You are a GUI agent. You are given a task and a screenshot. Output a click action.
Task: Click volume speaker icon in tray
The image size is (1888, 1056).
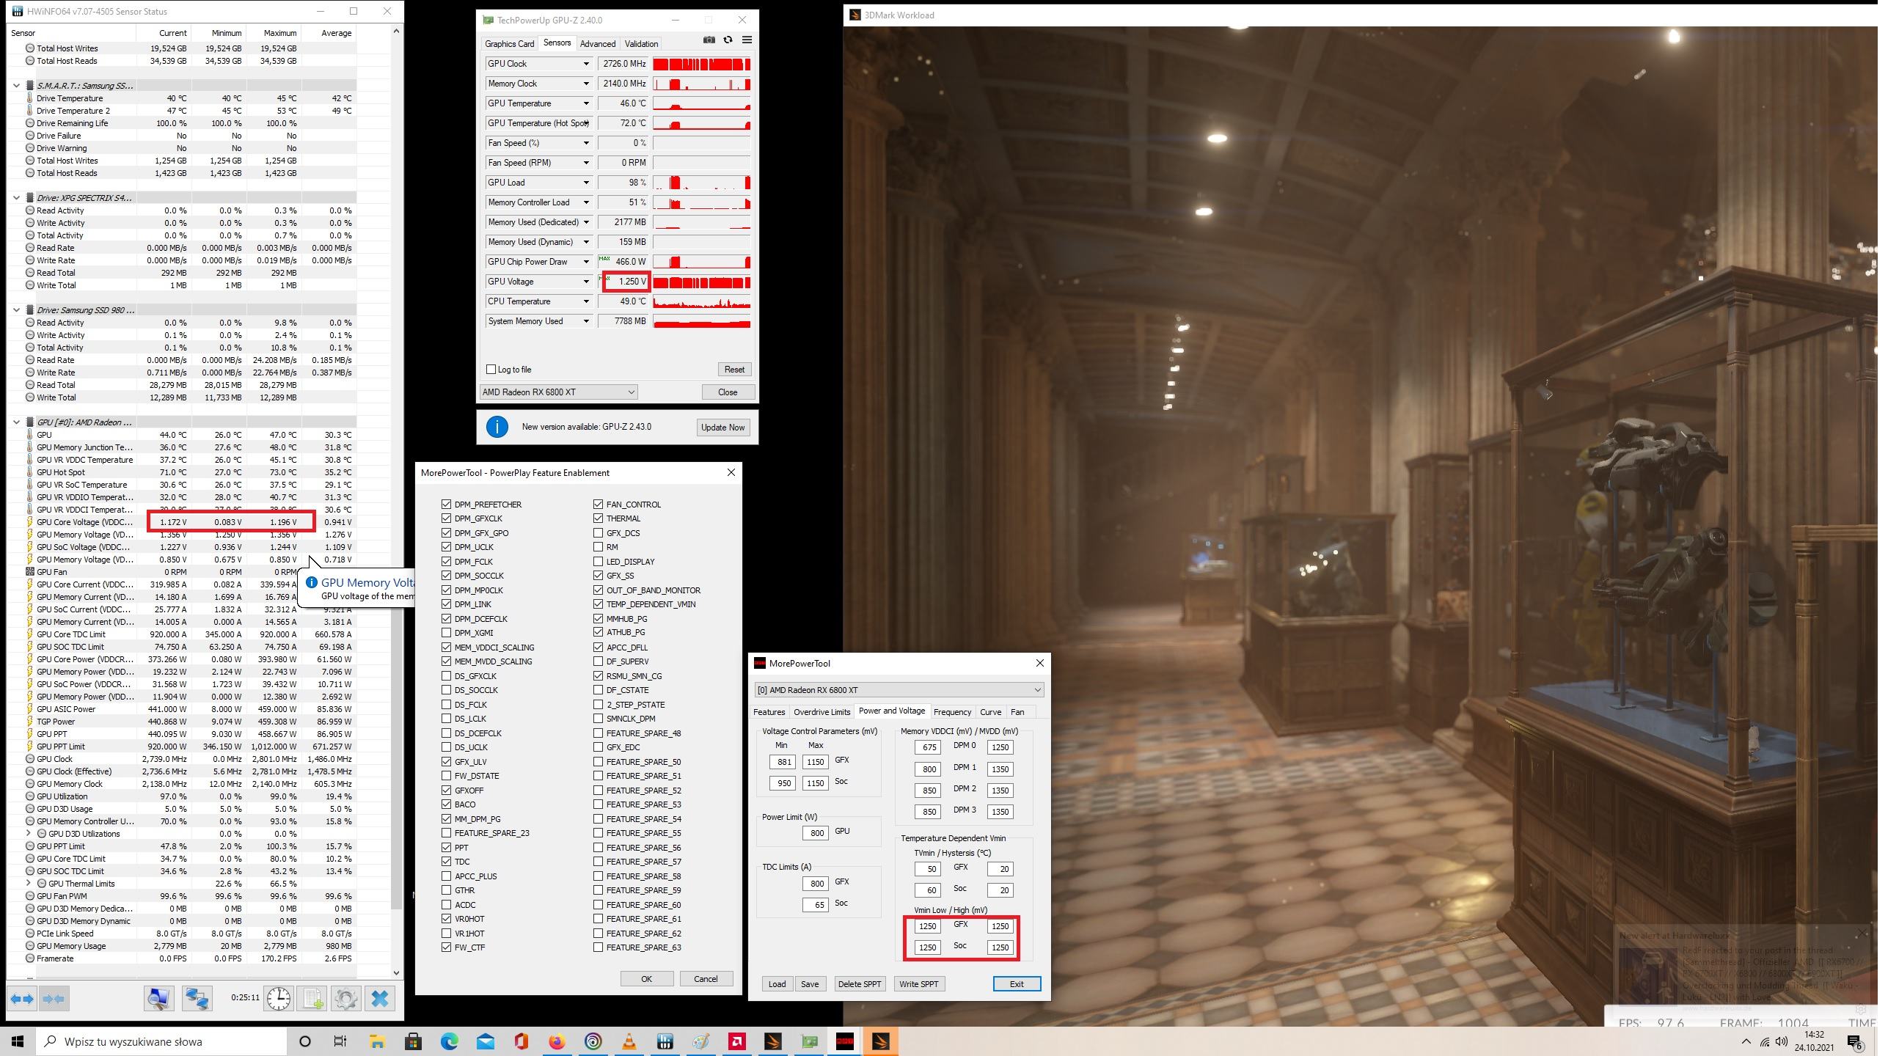click(x=1782, y=1041)
